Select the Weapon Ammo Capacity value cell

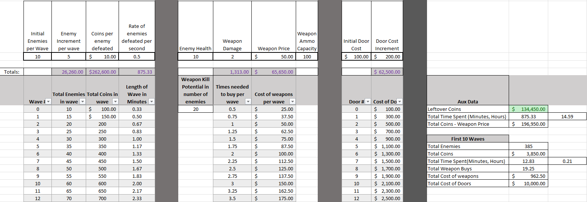click(x=307, y=57)
